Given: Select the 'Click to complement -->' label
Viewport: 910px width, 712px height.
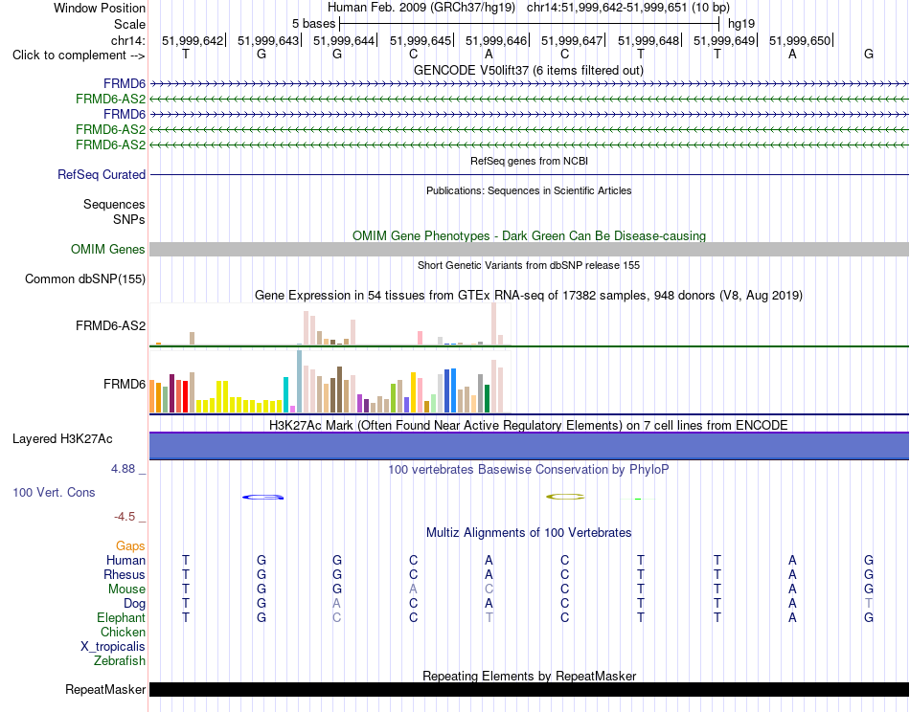Looking at the screenshot, I should 79,56.
